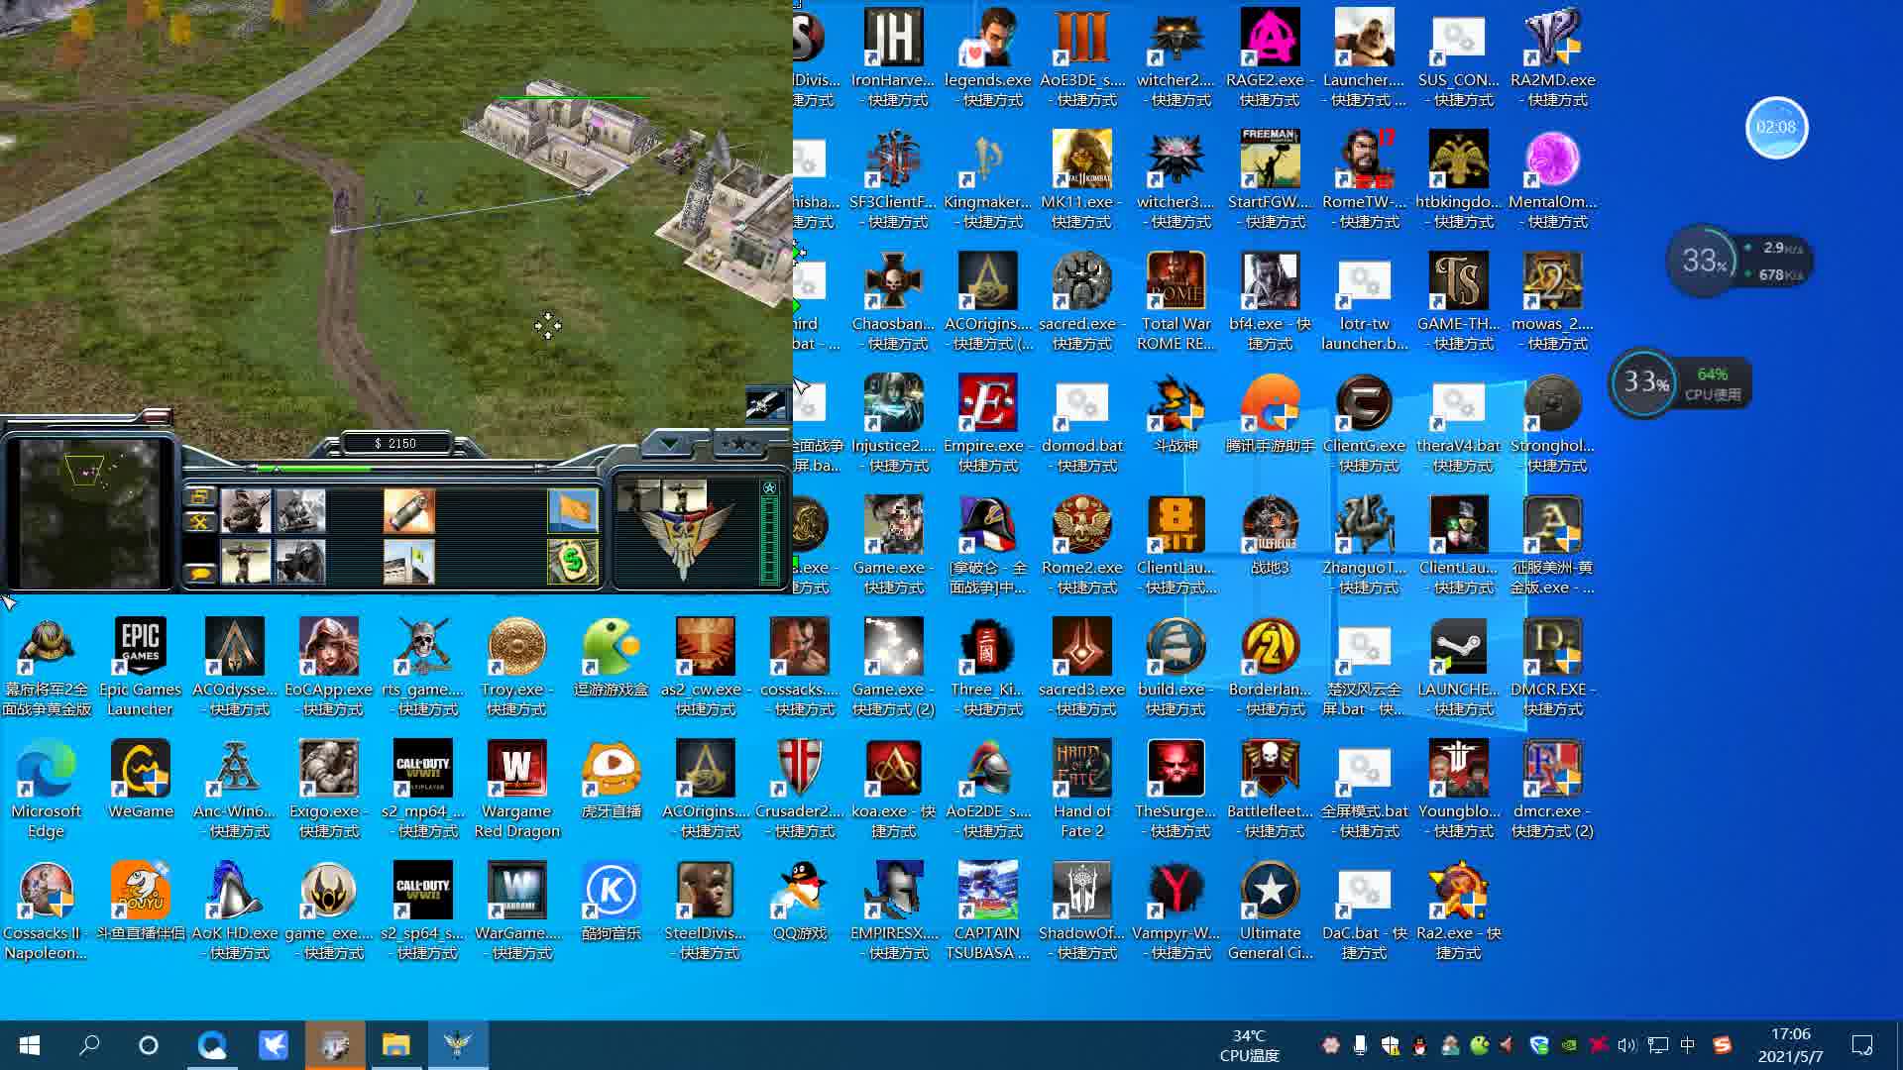Open the Epic Games Launcher shortcut
1903x1070 pixels.
point(140,667)
